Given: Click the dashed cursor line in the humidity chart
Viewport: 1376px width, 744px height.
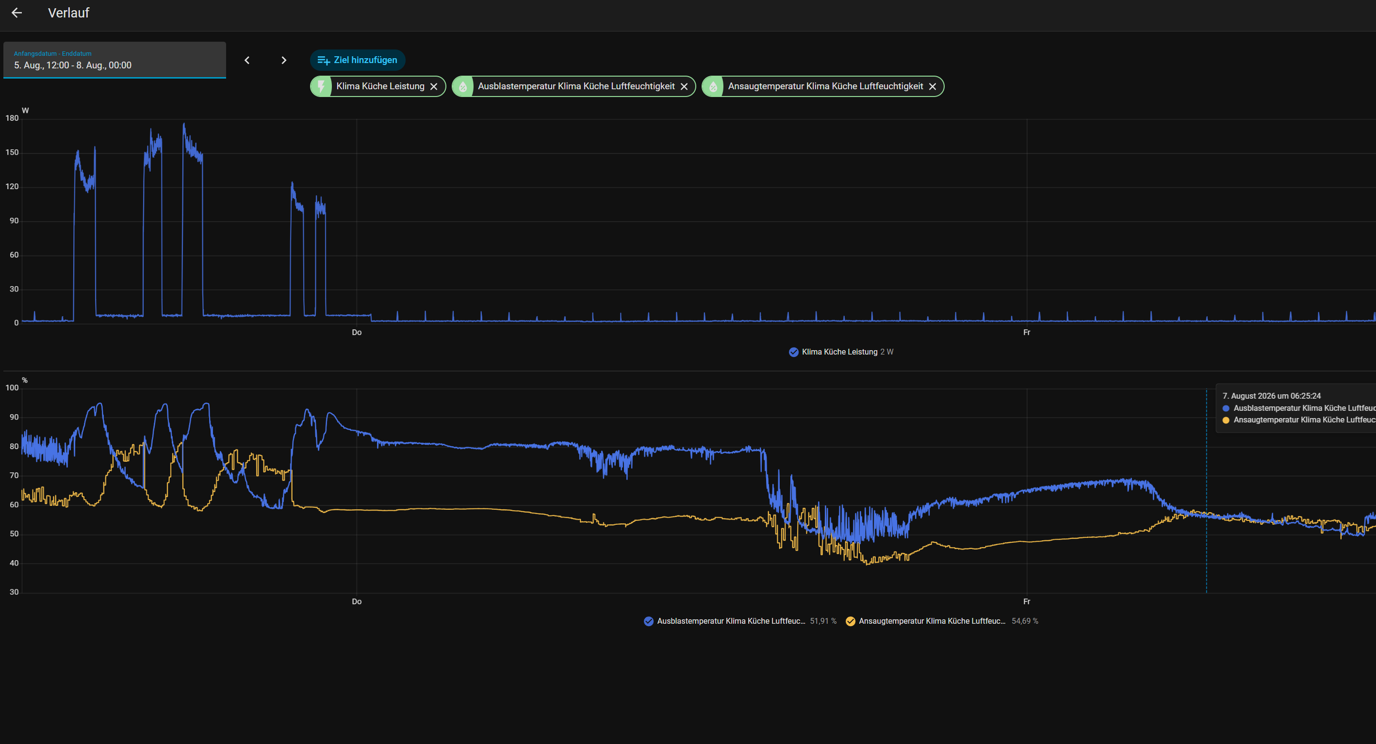Looking at the screenshot, I should tap(1206, 491).
